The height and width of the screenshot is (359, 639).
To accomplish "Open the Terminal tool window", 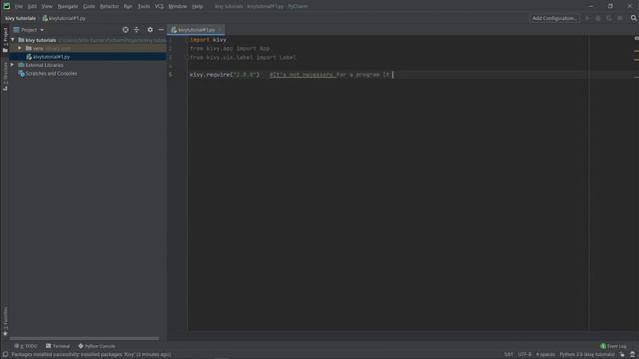I will click(x=58, y=346).
